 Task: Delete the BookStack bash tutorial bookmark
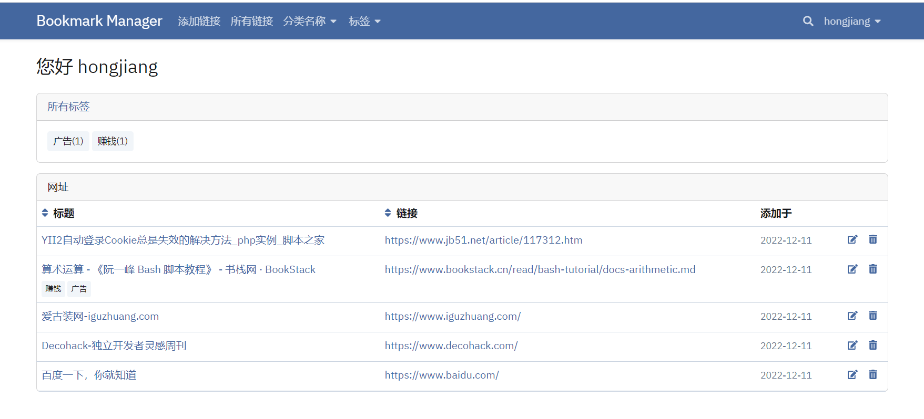pos(873,269)
